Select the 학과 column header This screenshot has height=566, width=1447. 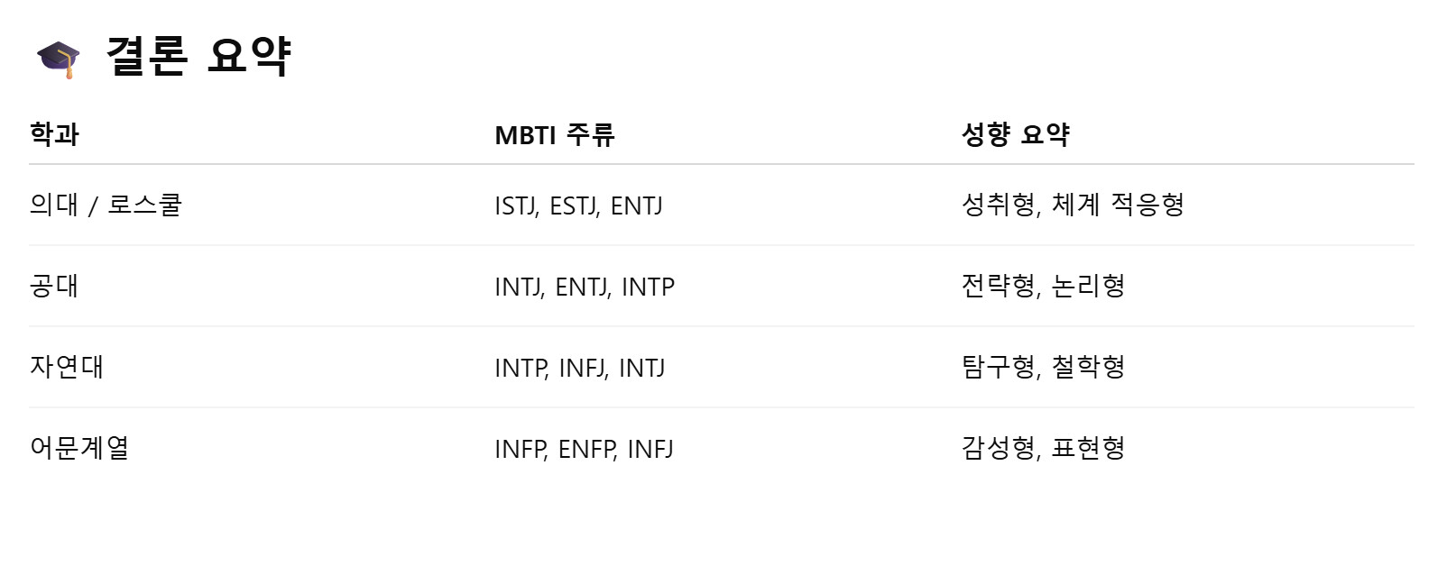[54, 134]
